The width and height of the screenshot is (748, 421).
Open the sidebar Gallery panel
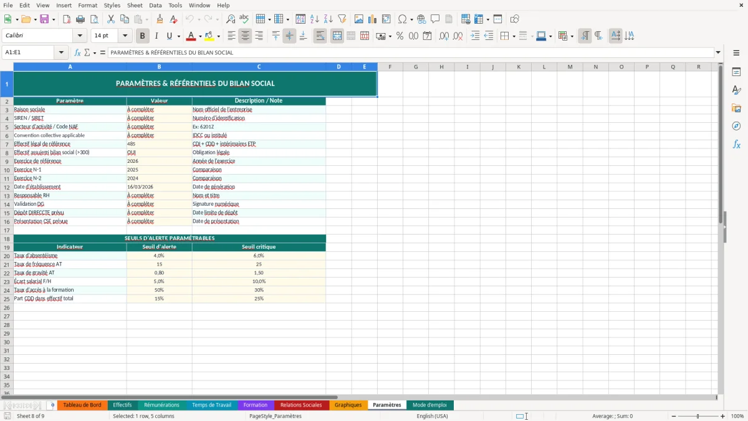coord(736,108)
